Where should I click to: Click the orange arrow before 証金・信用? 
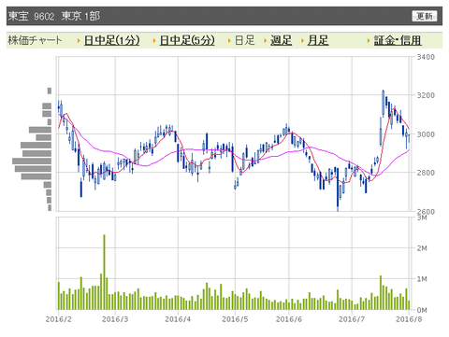pyautogui.click(x=369, y=41)
